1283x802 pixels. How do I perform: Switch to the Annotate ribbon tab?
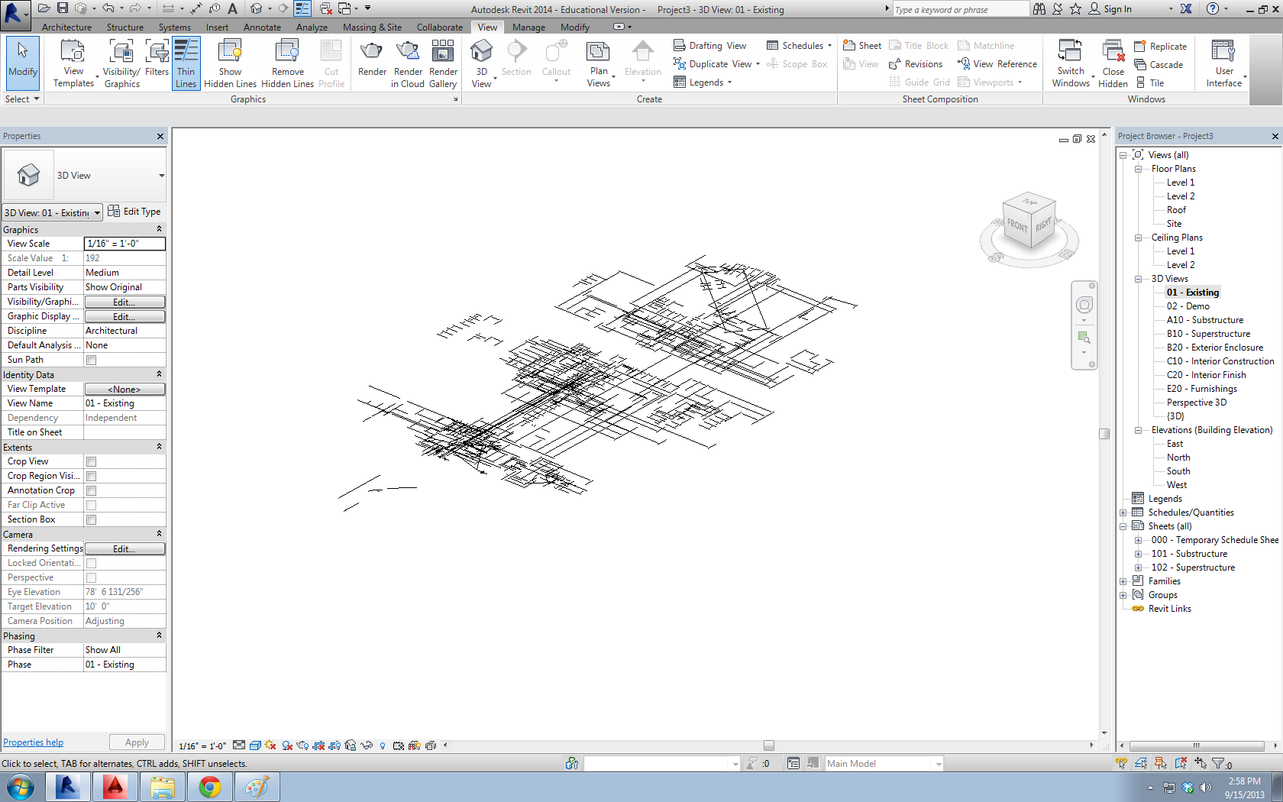262,27
